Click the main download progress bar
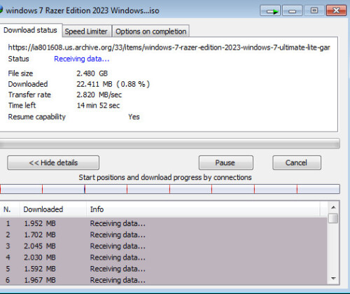 (x=170, y=143)
